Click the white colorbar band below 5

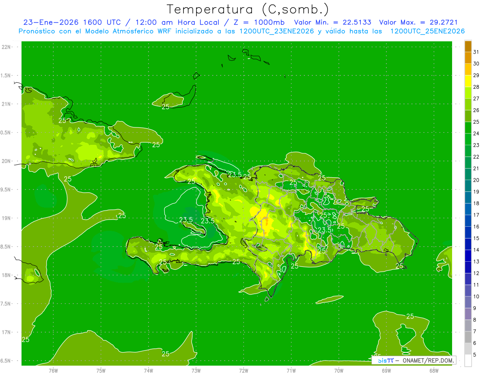tap(468, 361)
